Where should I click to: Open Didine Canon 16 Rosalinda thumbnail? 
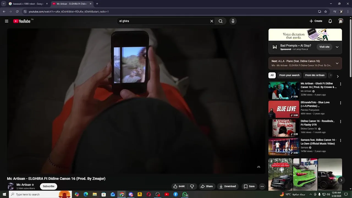(x=284, y=128)
